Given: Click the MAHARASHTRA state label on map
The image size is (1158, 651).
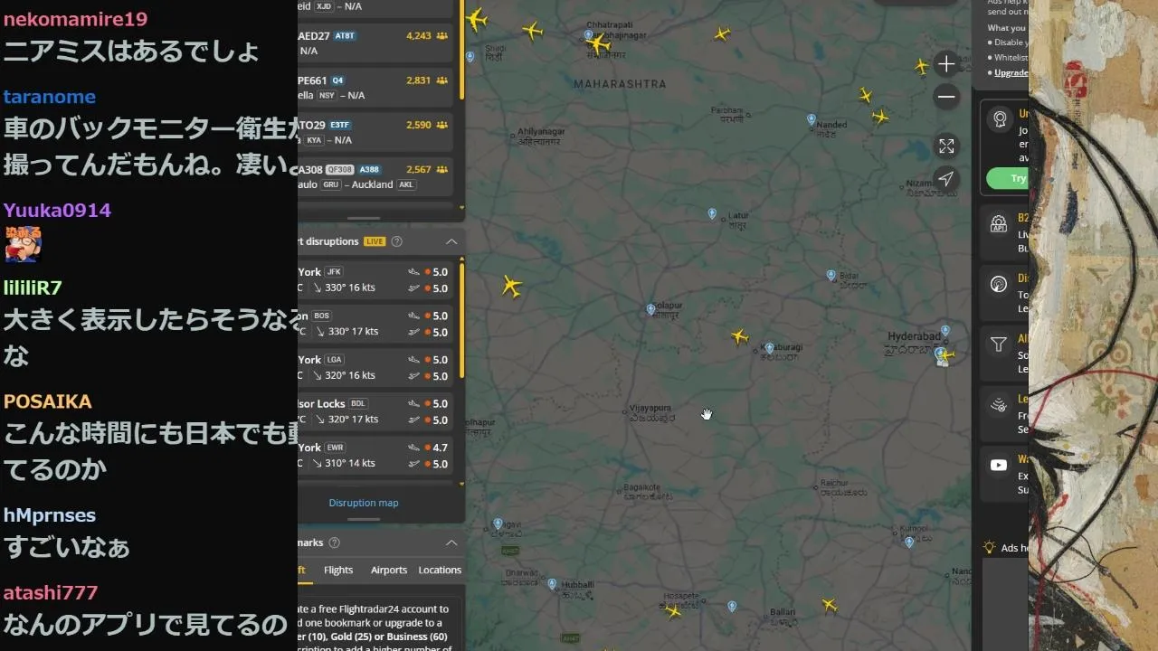Looking at the screenshot, I should (x=620, y=84).
